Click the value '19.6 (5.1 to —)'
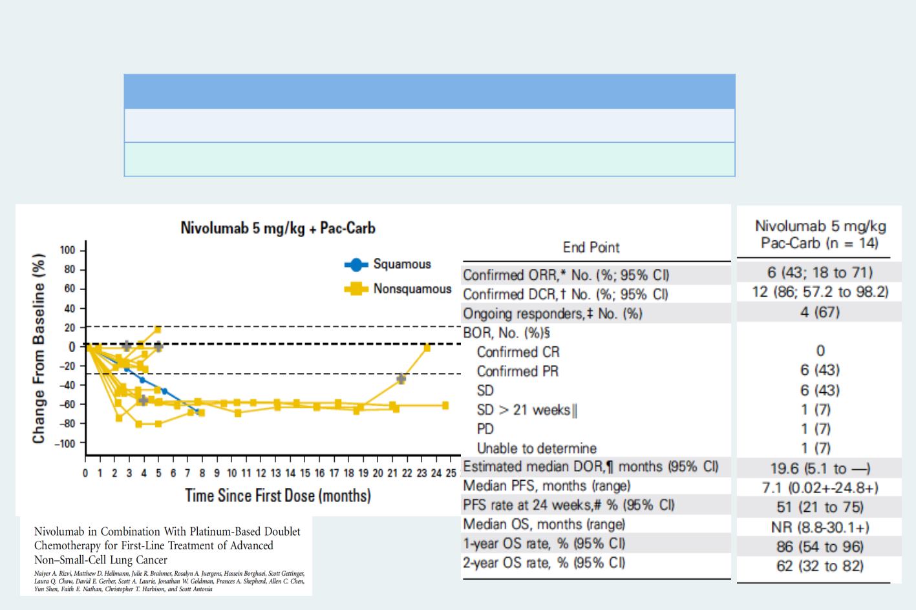Viewport: 916px width, 610px height. [x=820, y=468]
